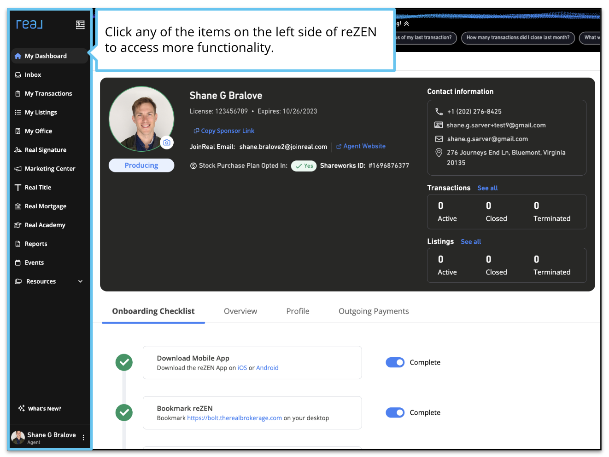This screenshot has width=609, height=457.
Task: Expand the Resources menu chevron
Action: click(81, 281)
